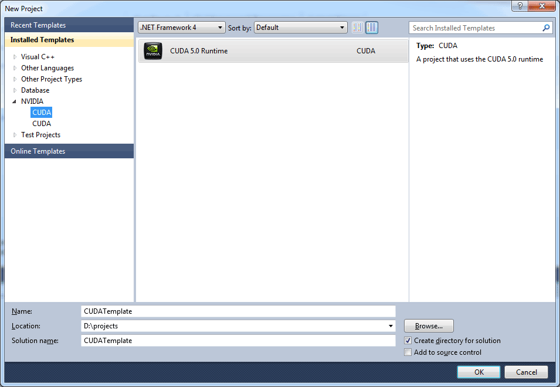This screenshot has height=387, width=560.
Task: Click the Solution name text field
Action: coord(238,341)
